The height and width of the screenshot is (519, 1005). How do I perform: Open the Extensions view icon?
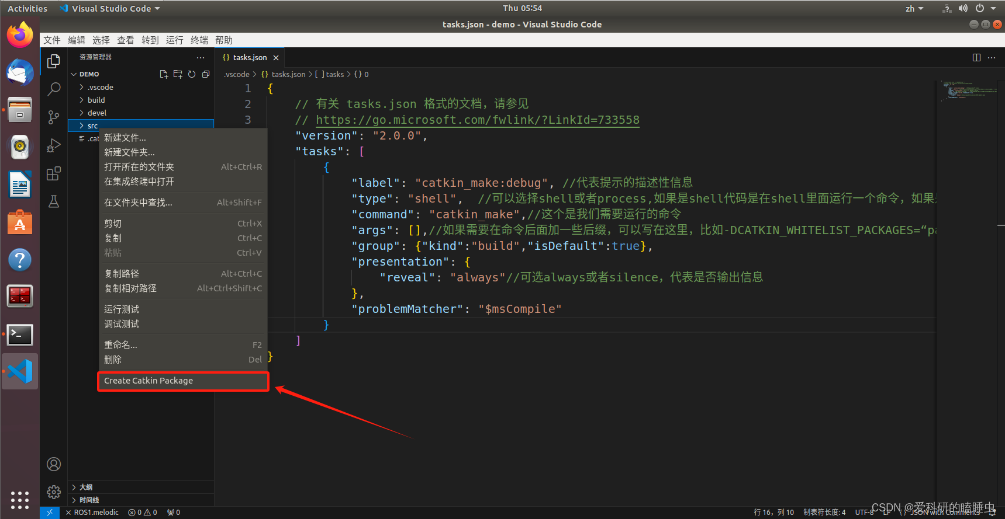[x=54, y=173]
